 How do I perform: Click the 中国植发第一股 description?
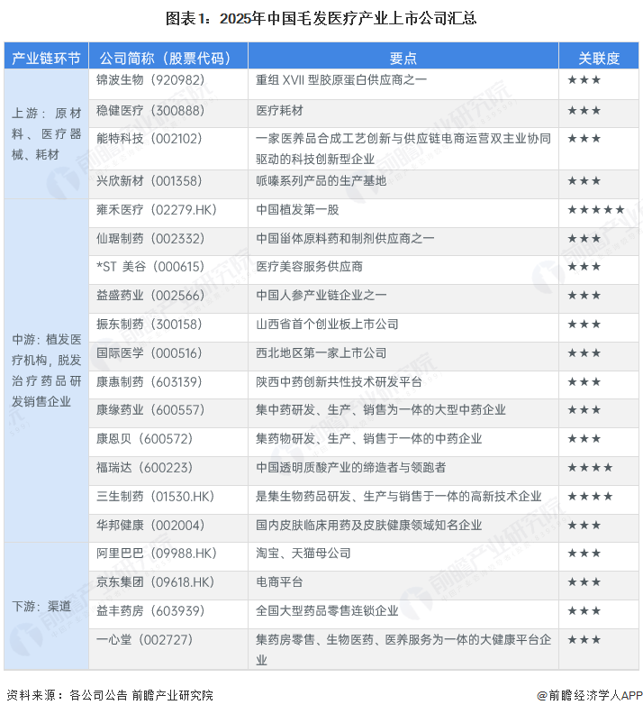(297, 210)
